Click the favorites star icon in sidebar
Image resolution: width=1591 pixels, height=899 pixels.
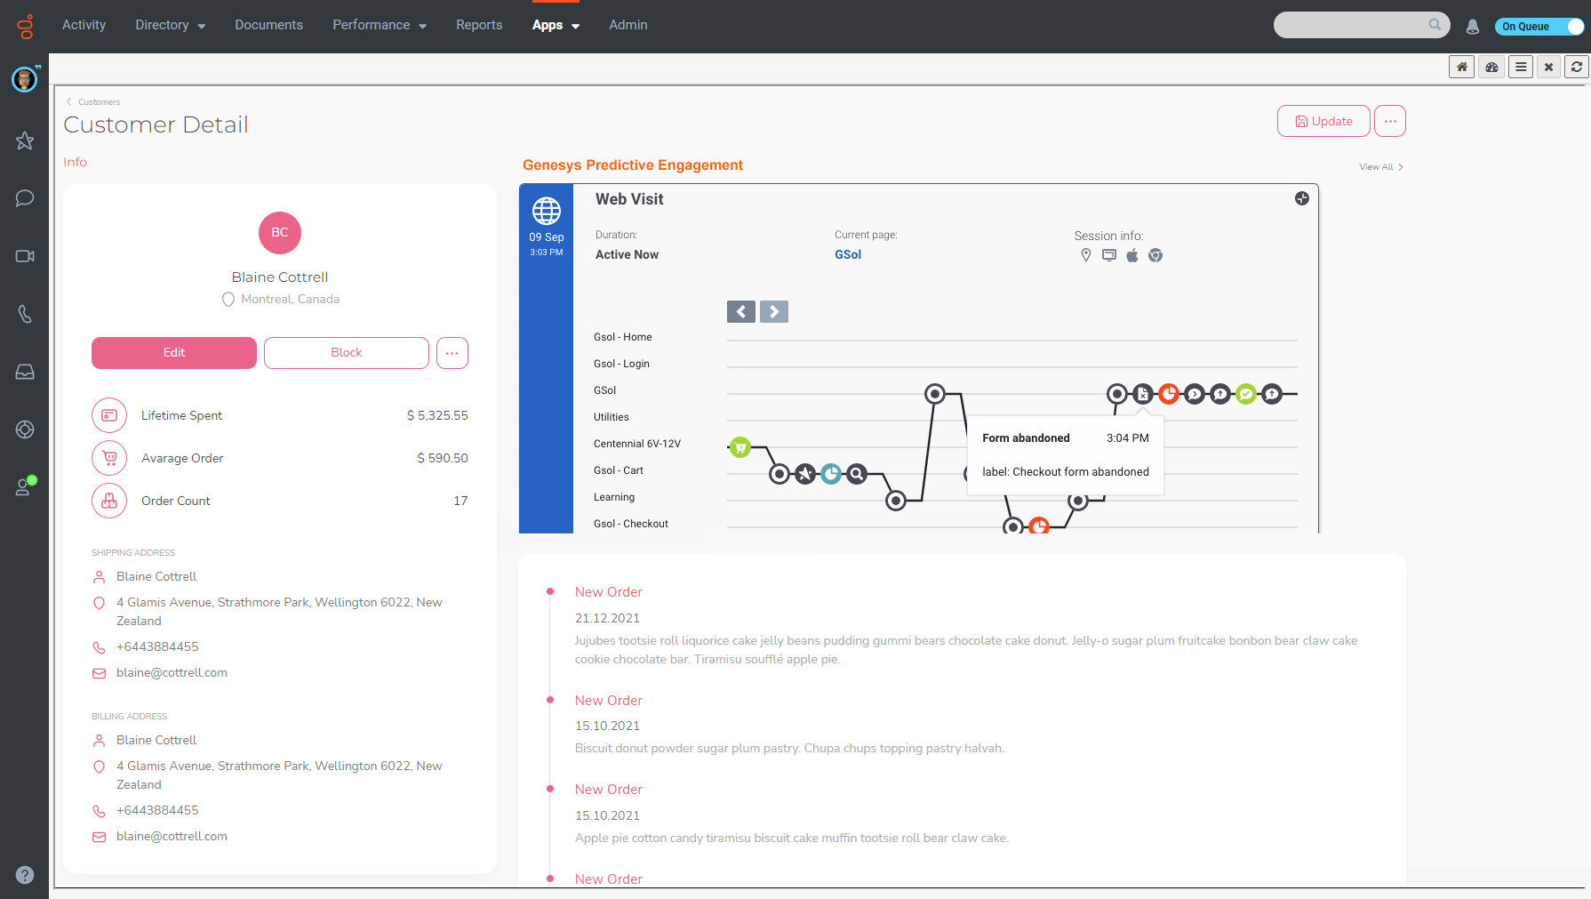(x=24, y=140)
